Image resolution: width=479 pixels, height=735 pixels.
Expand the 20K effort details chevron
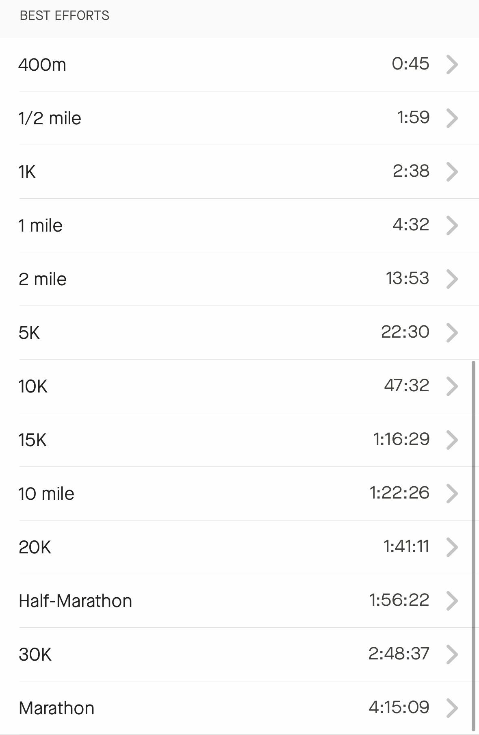(x=452, y=547)
